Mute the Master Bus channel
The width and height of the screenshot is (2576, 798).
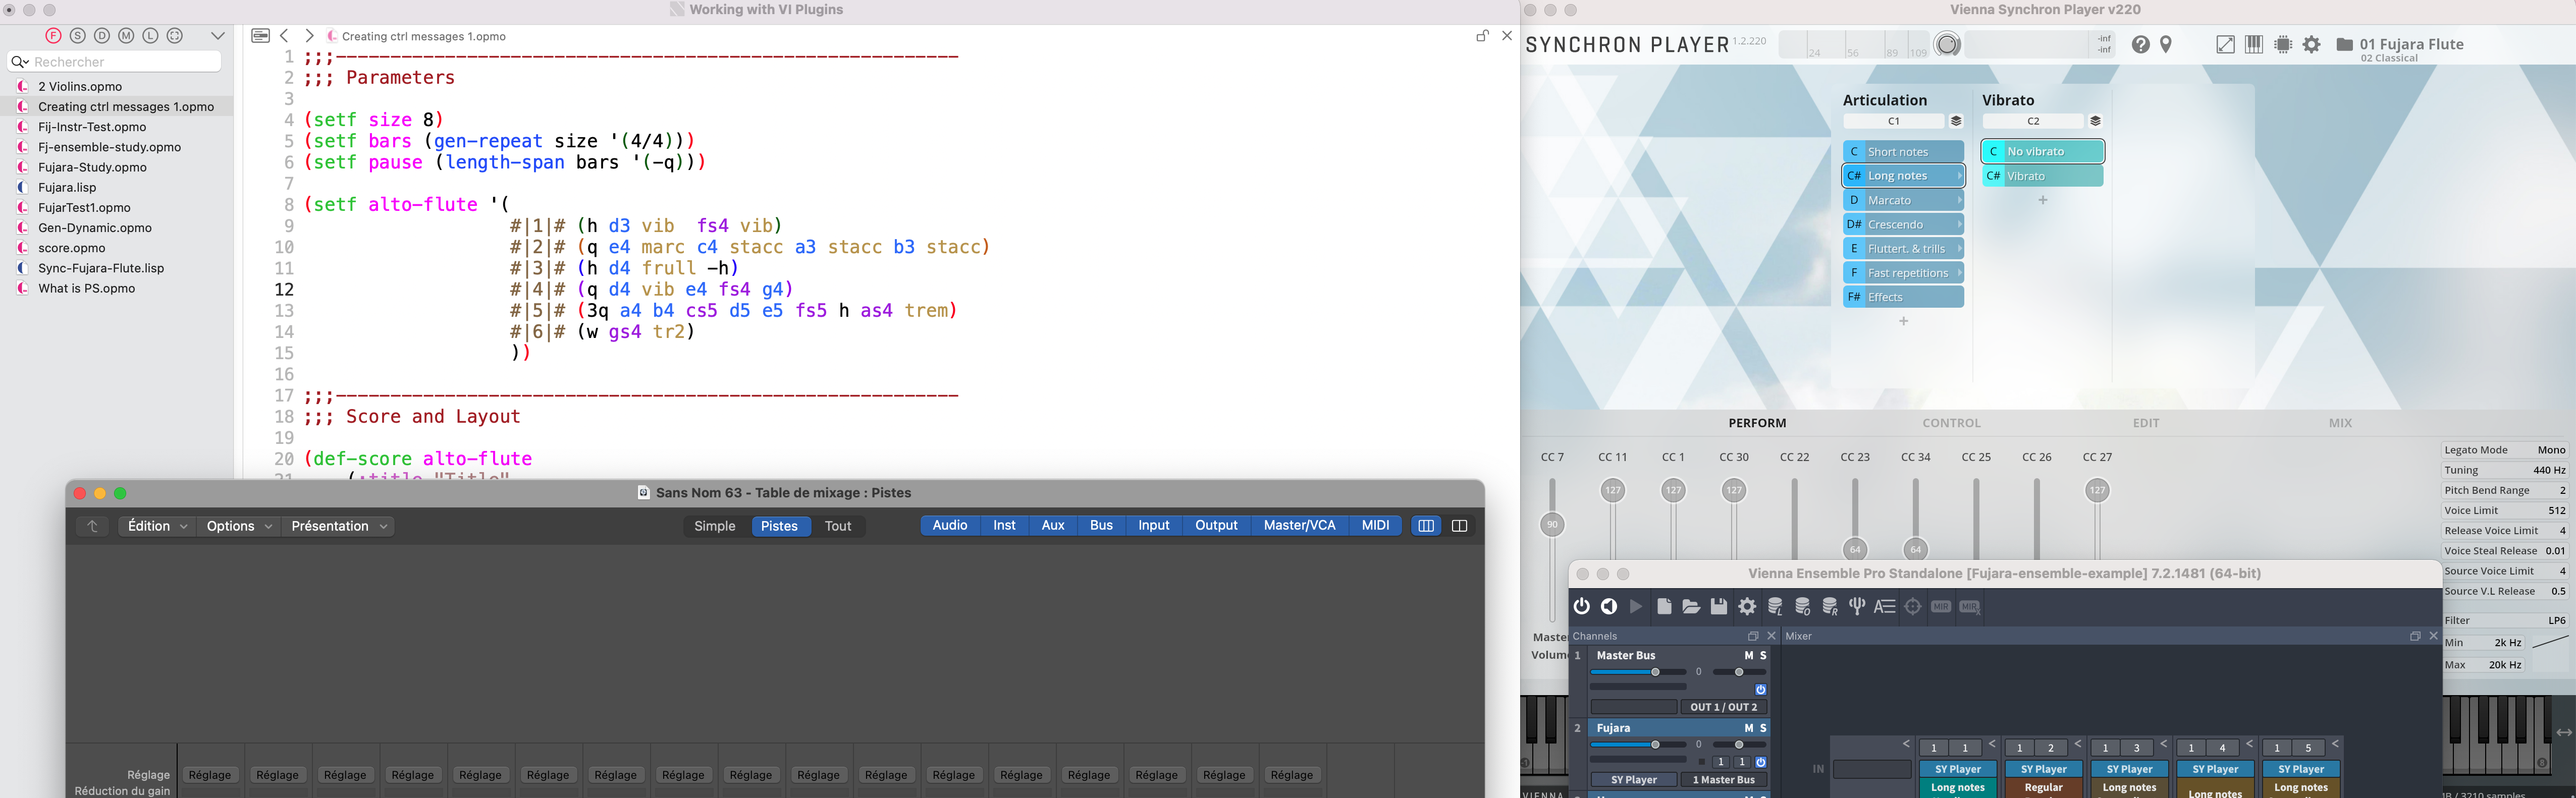(1748, 656)
